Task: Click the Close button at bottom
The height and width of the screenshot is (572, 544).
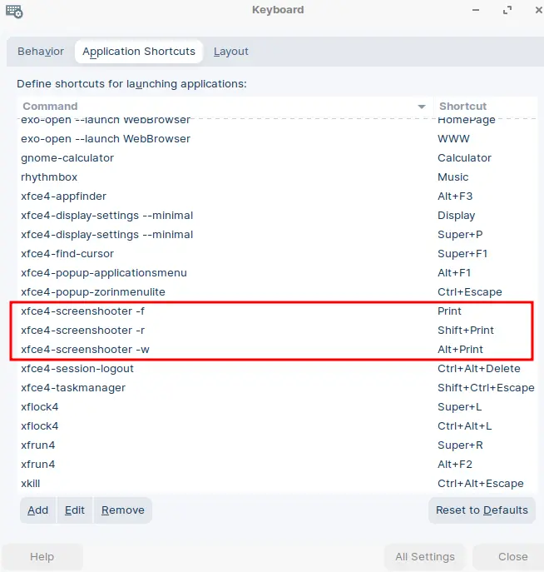Action: tap(512, 557)
